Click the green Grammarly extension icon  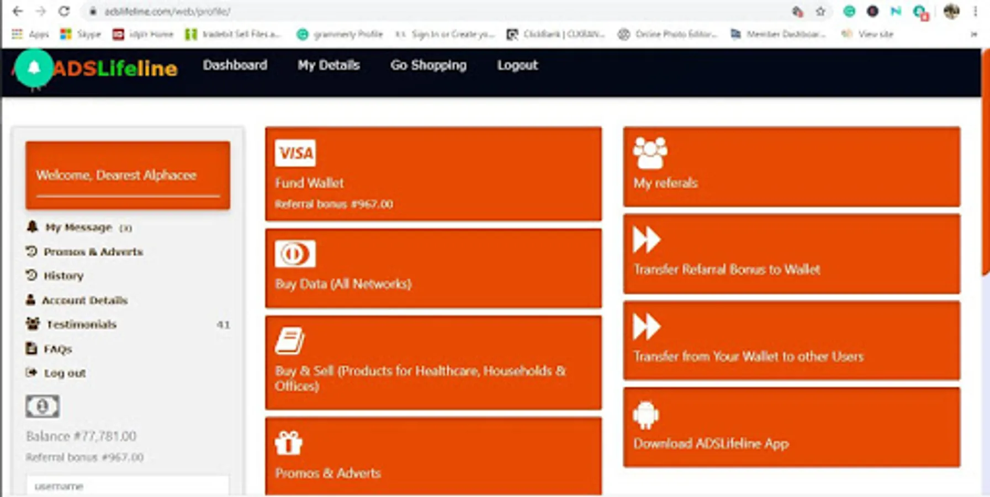(849, 11)
